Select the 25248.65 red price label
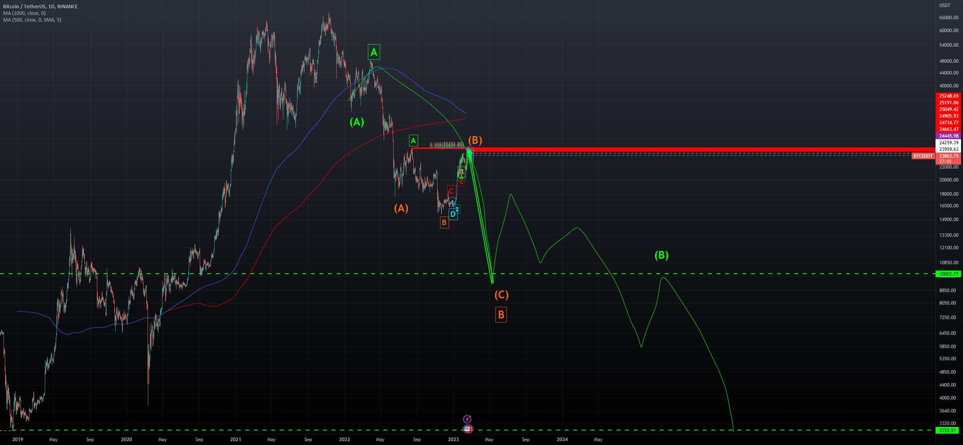Image resolution: width=963 pixels, height=445 pixels. 948,96
